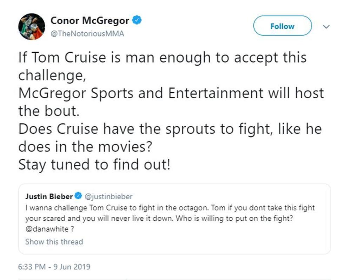Click the 'Does Cruise have the sprouts' line

click(x=170, y=129)
